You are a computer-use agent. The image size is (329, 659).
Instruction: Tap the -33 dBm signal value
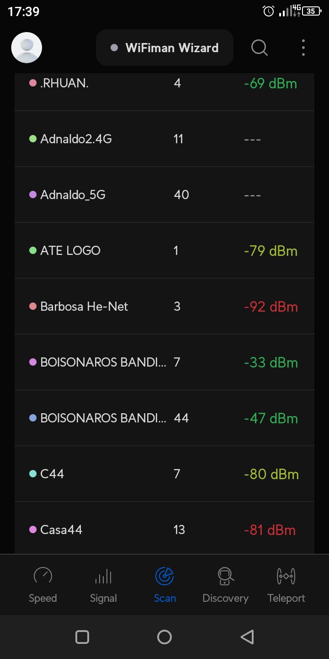point(271,362)
